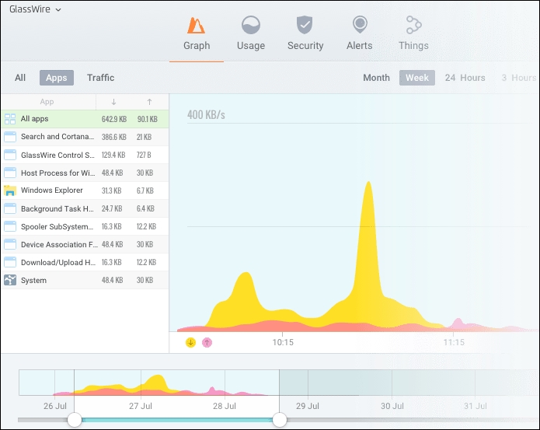This screenshot has height=430, width=540.
Task: Set time range to 3 Hours
Action: tap(519, 78)
